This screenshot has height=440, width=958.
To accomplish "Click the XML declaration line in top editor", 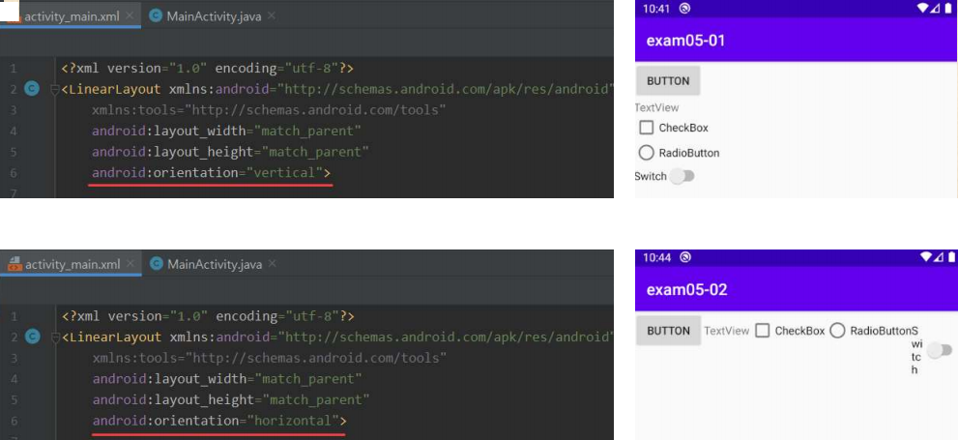I will click(207, 68).
